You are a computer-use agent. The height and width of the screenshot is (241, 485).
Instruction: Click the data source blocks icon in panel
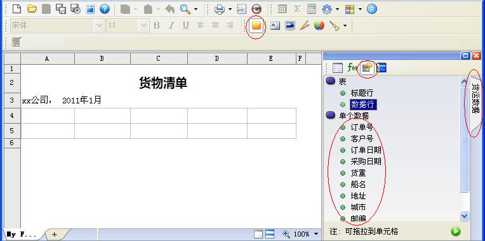coord(367,68)
